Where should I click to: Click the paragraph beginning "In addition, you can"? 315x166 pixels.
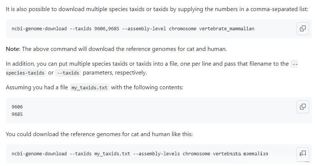pos(148,64)
